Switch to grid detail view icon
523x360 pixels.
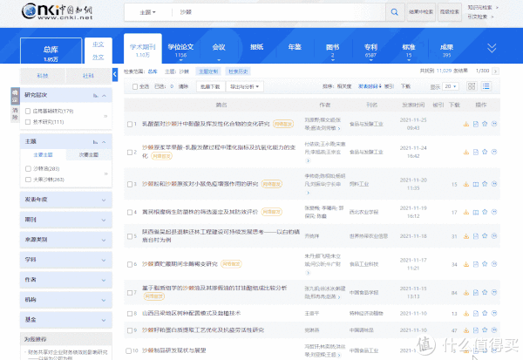click(x=472, y=86)
